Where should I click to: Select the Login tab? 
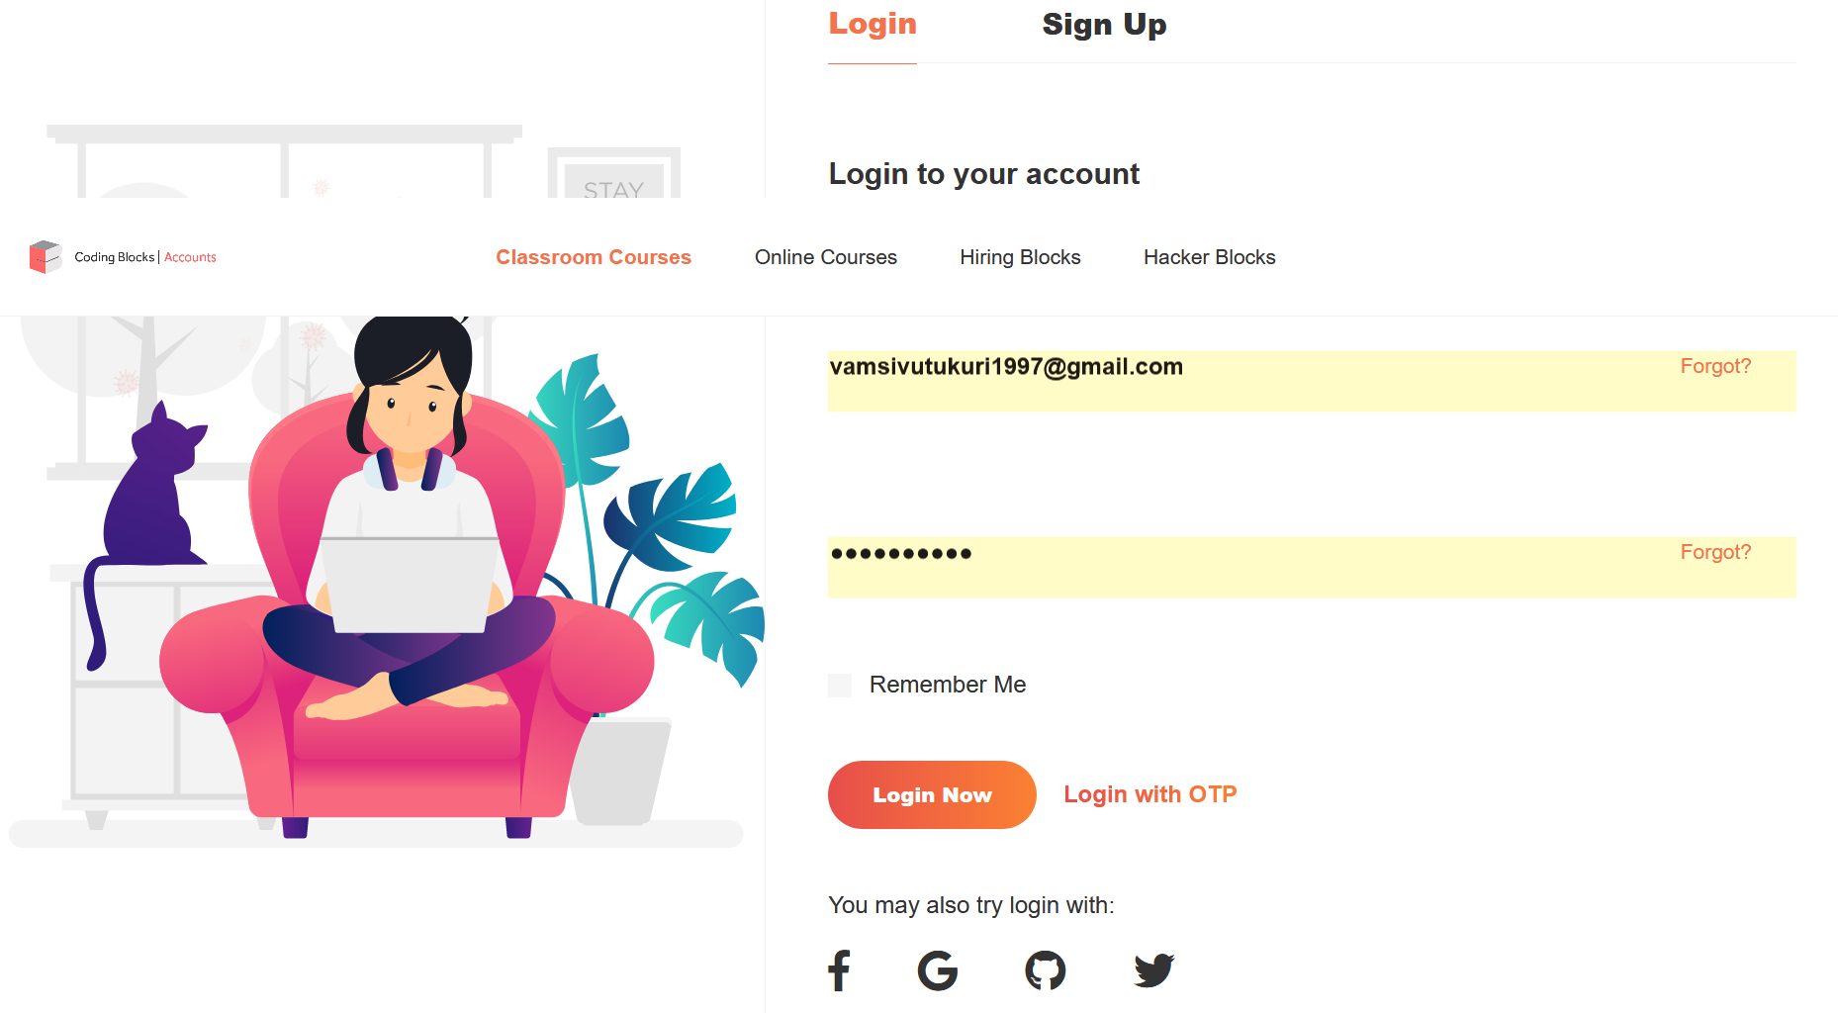pyautogui.click(x=873, y=25)
